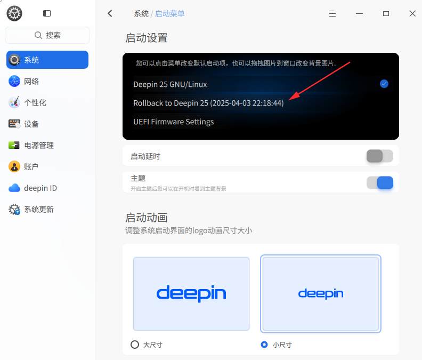Click the magnifier icon in search box
422x360 pixels.
[38, 35]
